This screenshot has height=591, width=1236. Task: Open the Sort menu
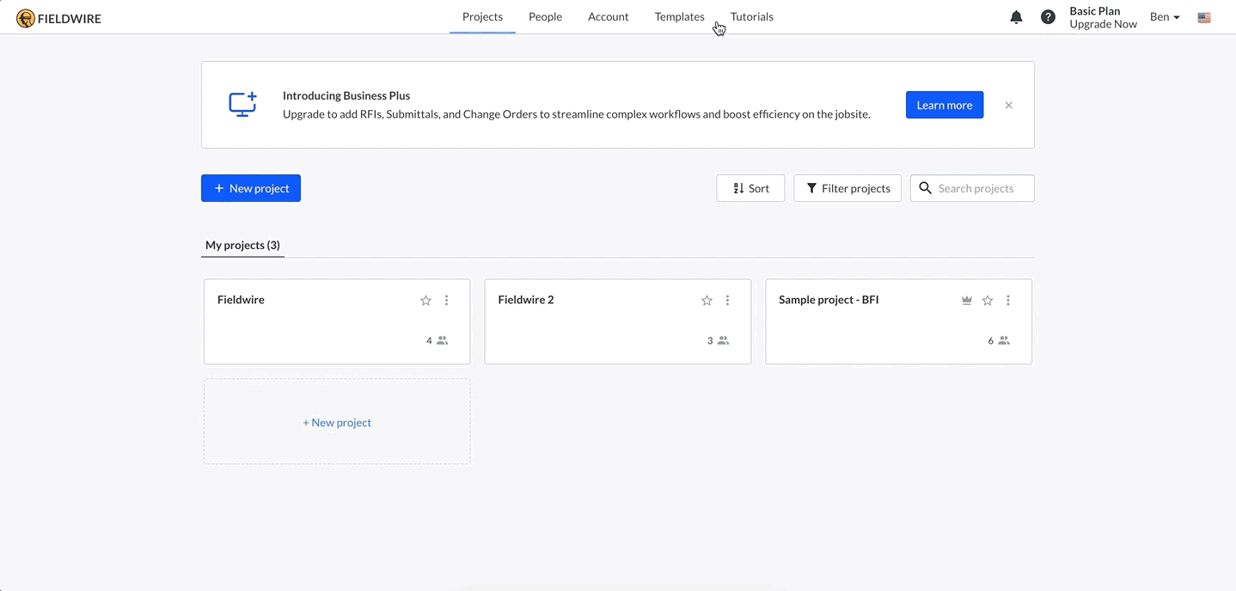750,188
